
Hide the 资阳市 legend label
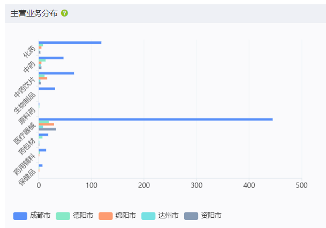[x=211, y=215]
